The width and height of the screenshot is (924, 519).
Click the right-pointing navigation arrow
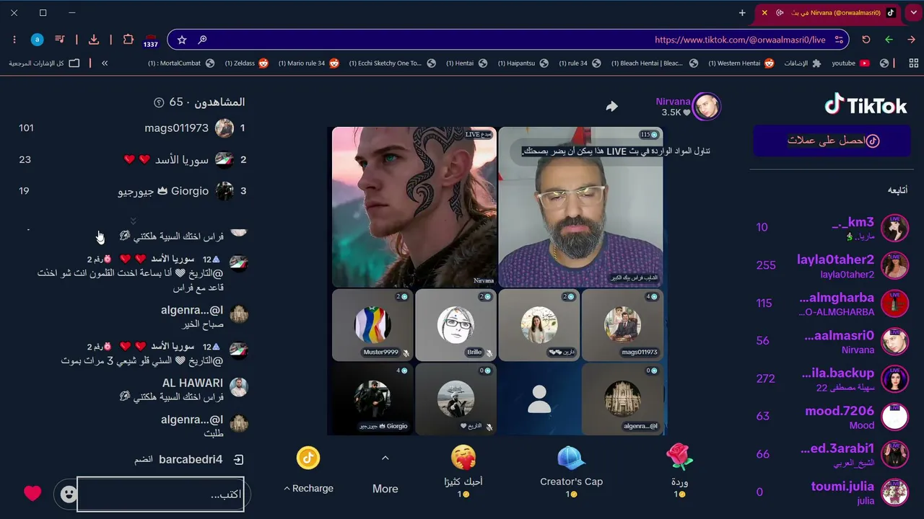[x=911, y=40]
